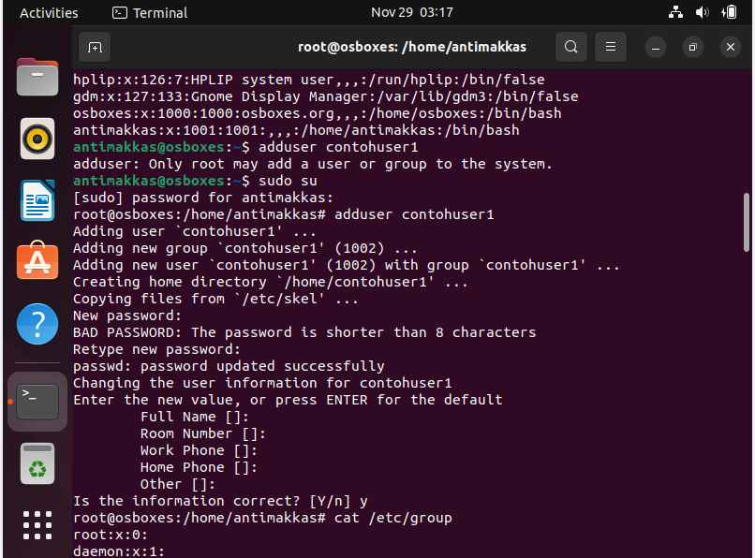755x558 pixels.
Task: Open the Activities overview
Action: pos(49,12)
